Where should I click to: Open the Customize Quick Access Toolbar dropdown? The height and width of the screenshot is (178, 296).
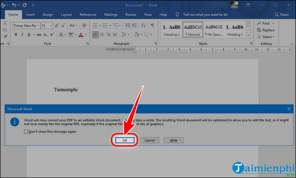pos(33,5)
